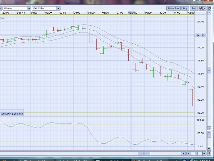Screen dimensions: 214x161
Task: Click the 03:00 time axis label
Action: [63, 13]
